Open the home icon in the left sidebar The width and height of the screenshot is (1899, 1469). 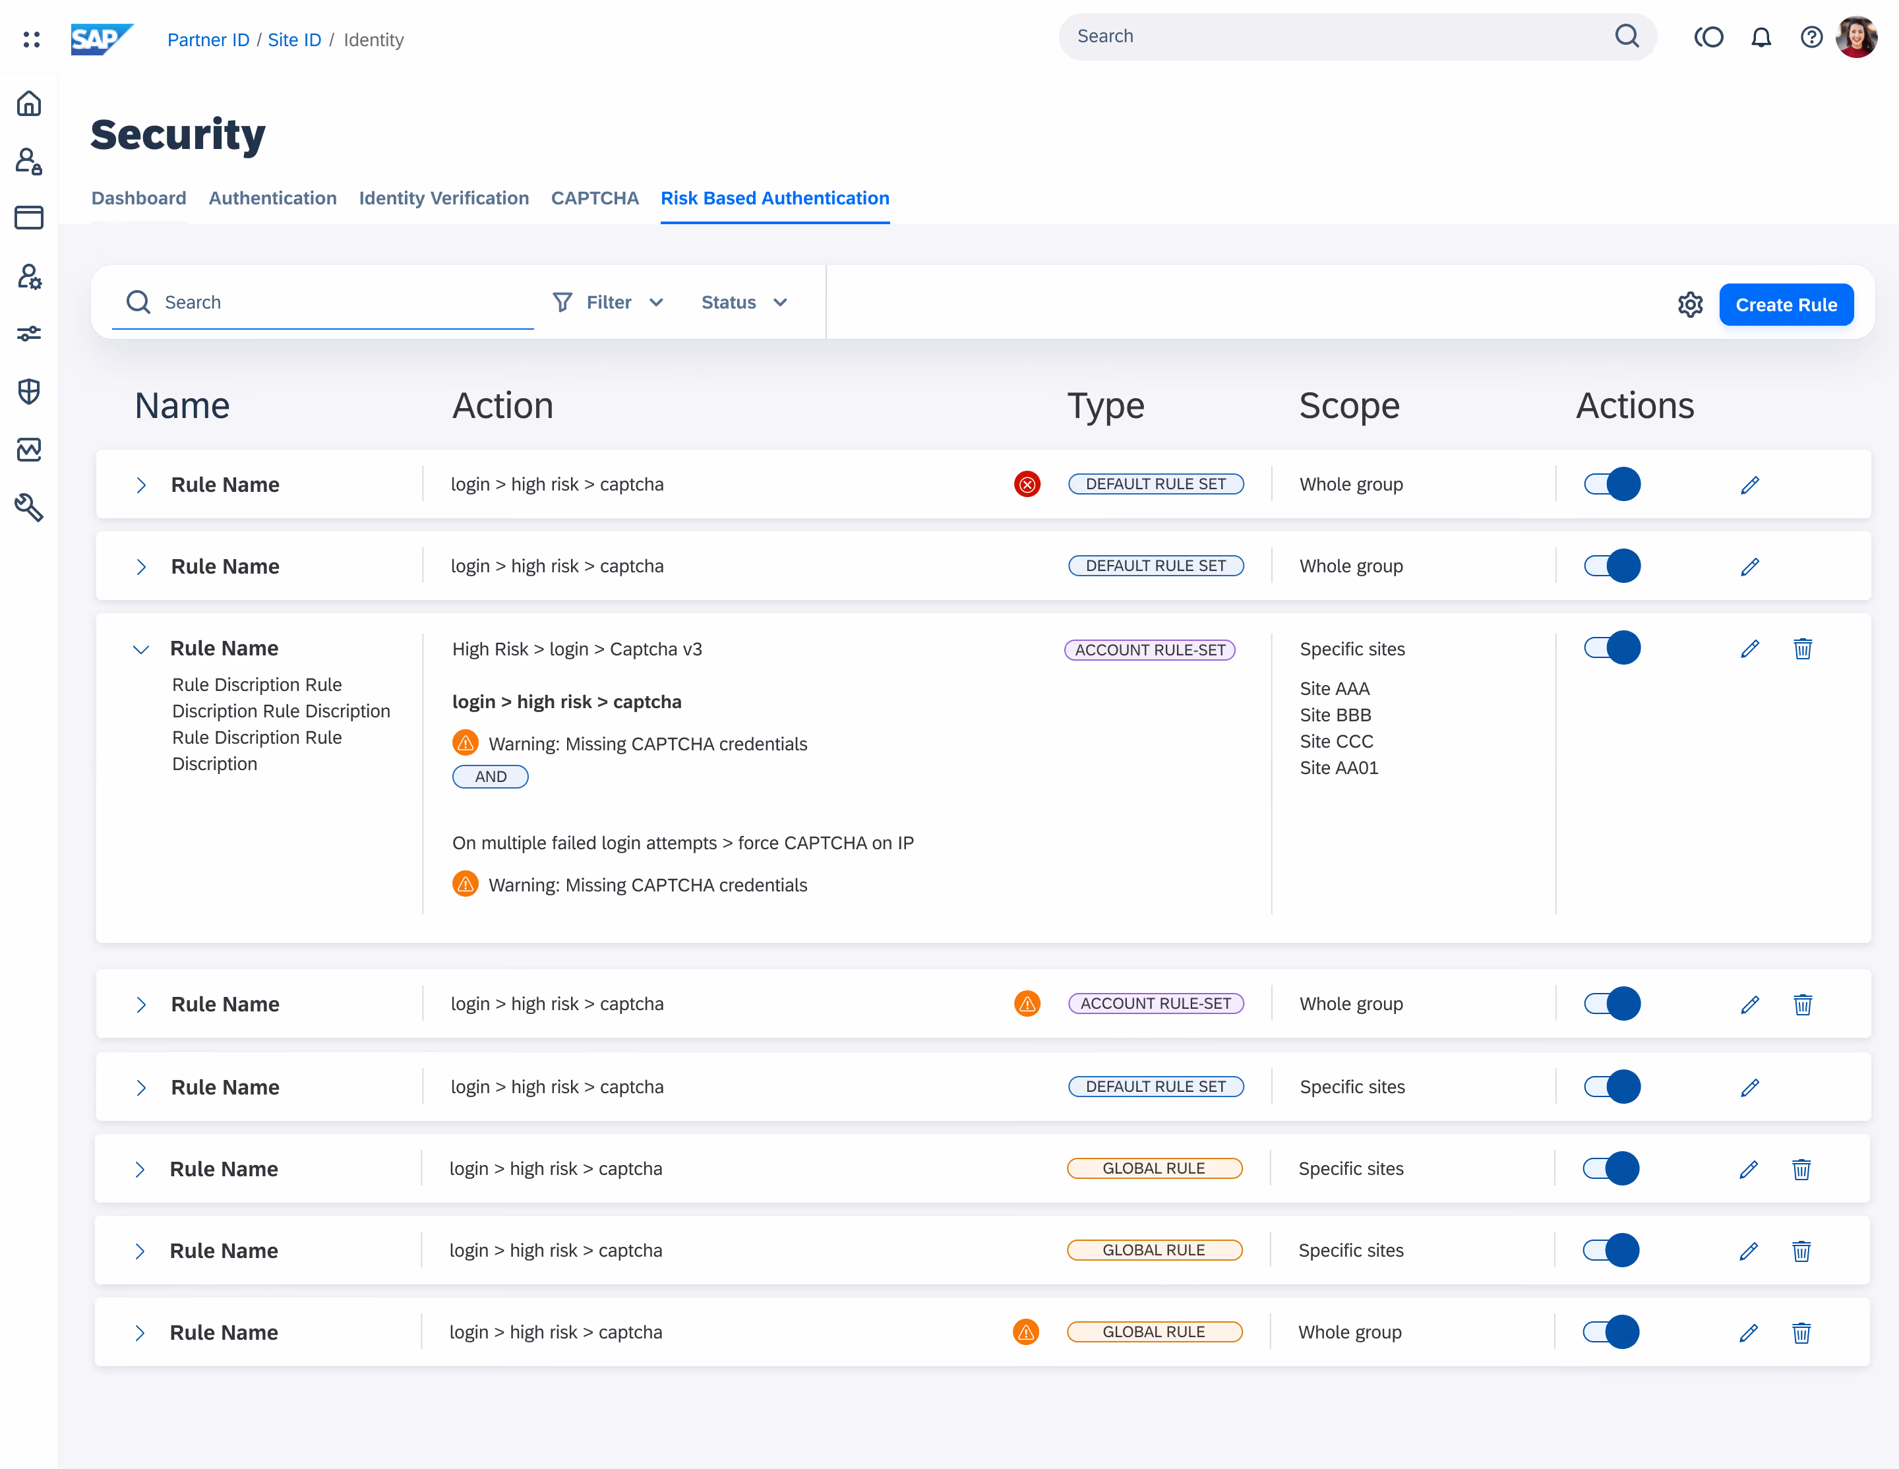coord(29,104)
